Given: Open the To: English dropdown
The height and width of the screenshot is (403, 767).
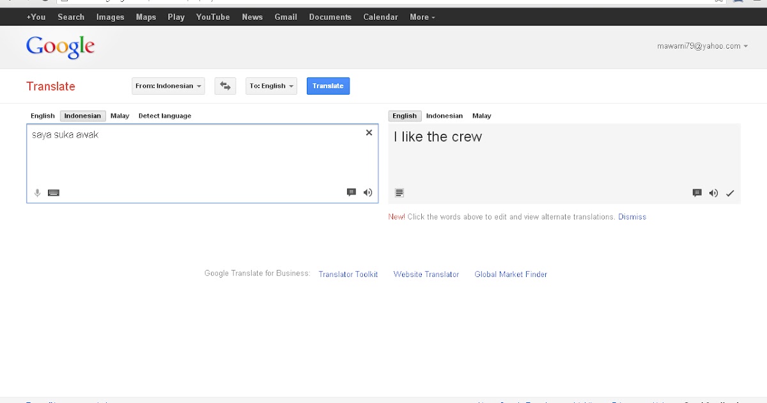Looking at the screenshot, I should tap(271, 86).
